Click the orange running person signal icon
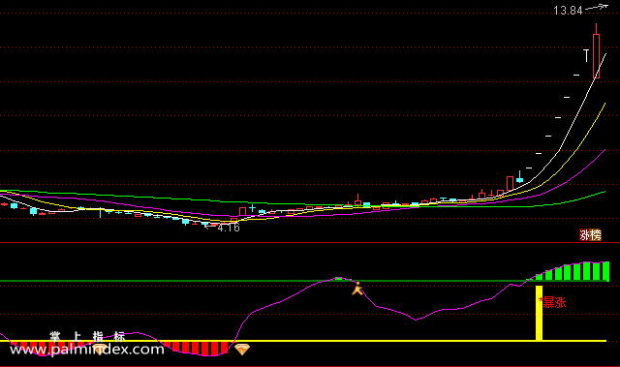Image resolution: width=620 pixels, height=367 pixels. (x=357, y=289)
